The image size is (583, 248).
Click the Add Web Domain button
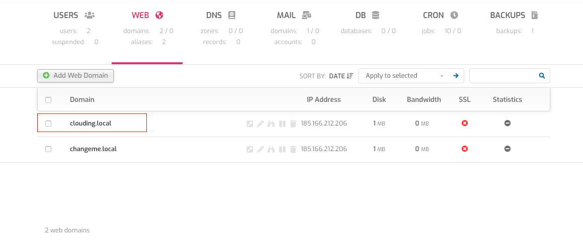(76, 75)
